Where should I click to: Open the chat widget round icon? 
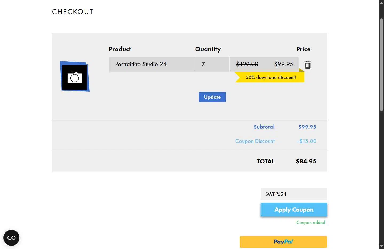click(x=11, y=238)
